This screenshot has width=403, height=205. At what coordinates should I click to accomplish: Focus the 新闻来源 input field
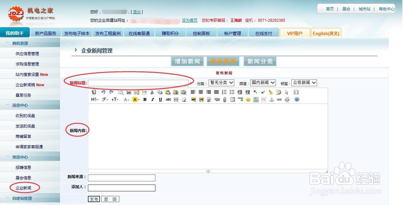pyautogui.click(x=122, y=178)
